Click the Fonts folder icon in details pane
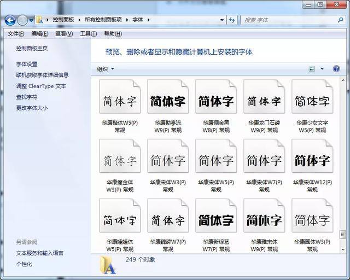The height and width of the screenshot is (280, 350). pos(108,265)
